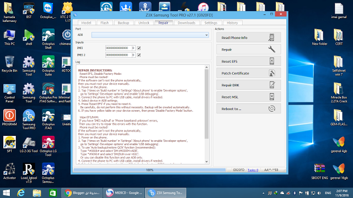Click the ENG language indicator in tray
This screenshot has height=198, width=353.
pyautogui.click(x=328, y=193)
